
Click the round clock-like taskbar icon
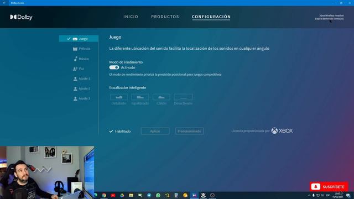click(x=212, y=195)
